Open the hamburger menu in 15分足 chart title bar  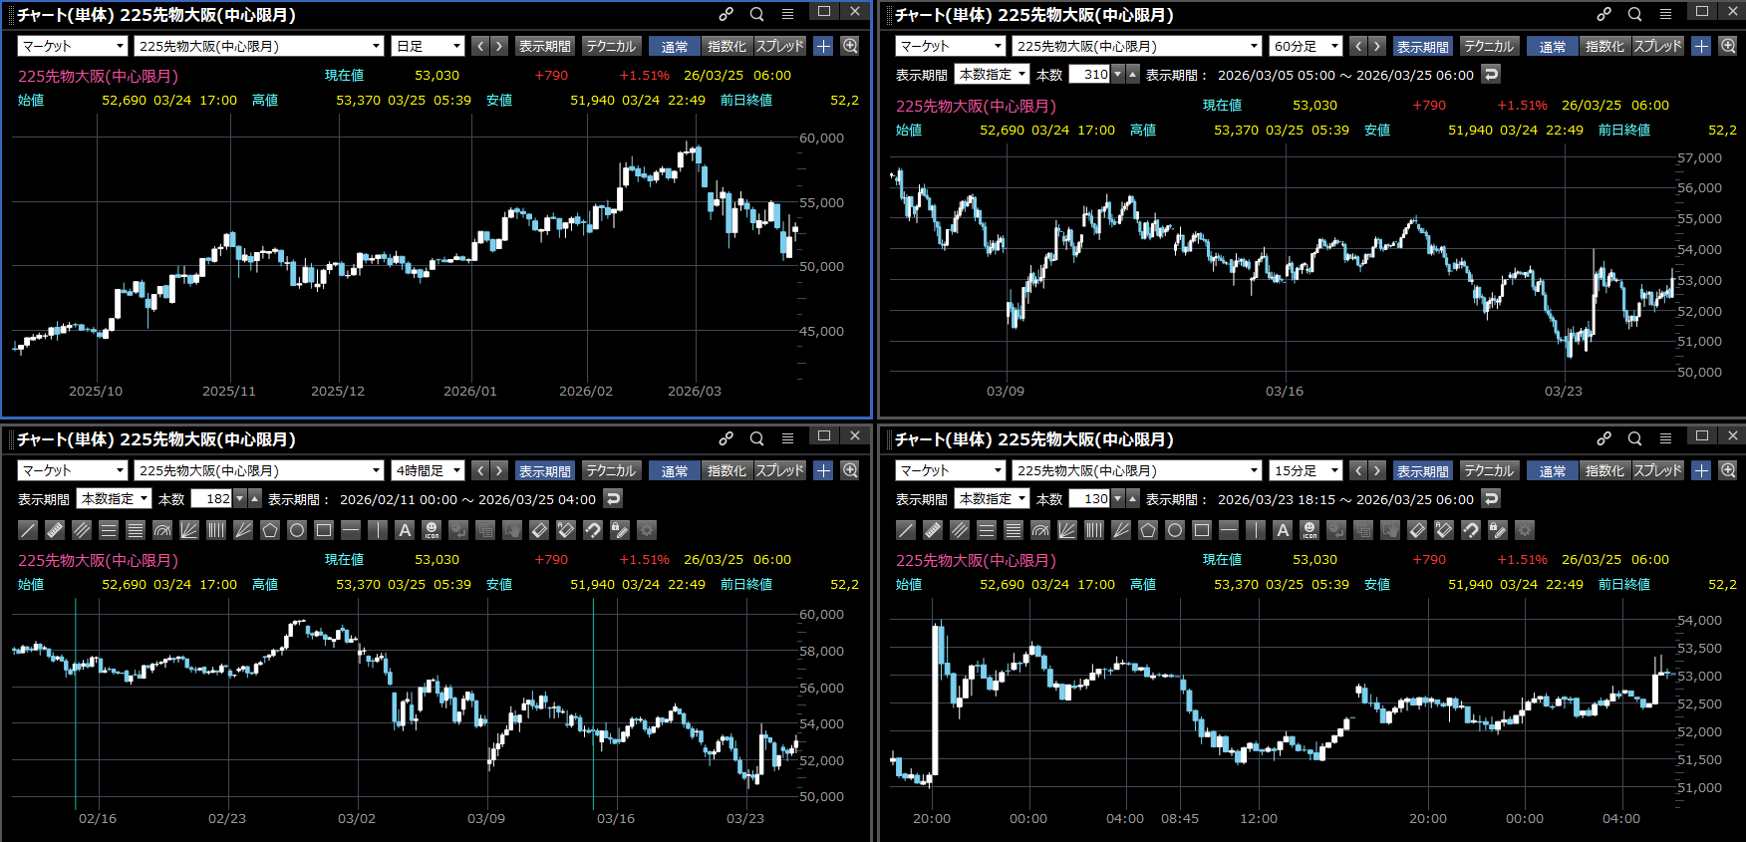1665,438
